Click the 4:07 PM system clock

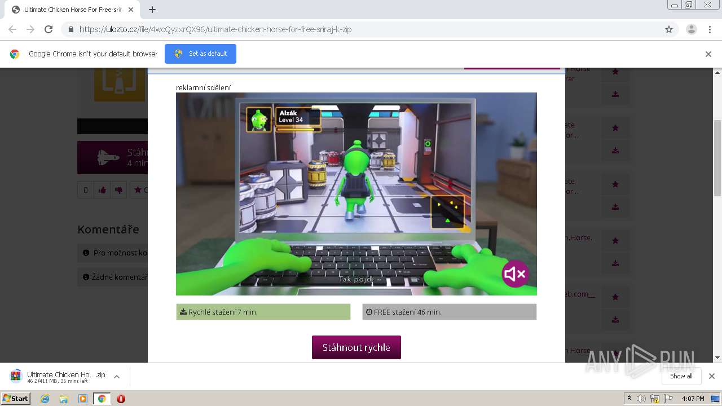tap(693, 399)
